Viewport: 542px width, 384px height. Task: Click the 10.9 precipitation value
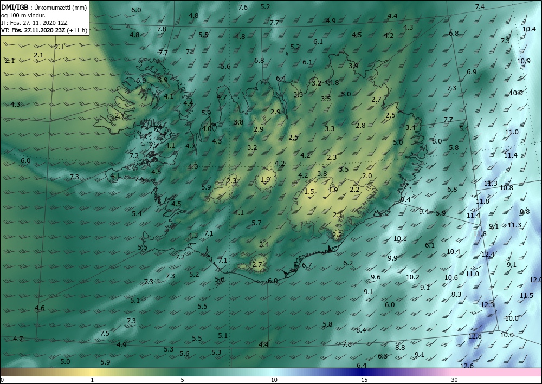tap(524, 61)
